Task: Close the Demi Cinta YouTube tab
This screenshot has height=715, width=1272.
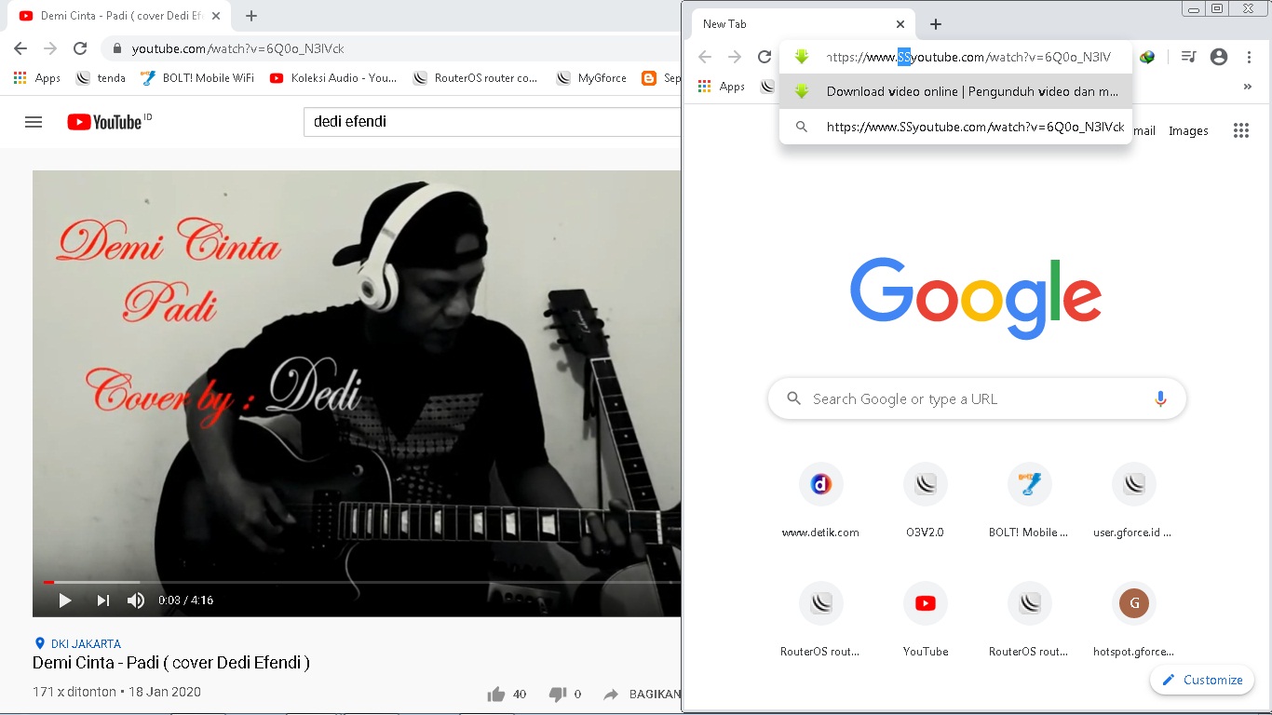Action: pyautogui.click(x=216, y=16)
